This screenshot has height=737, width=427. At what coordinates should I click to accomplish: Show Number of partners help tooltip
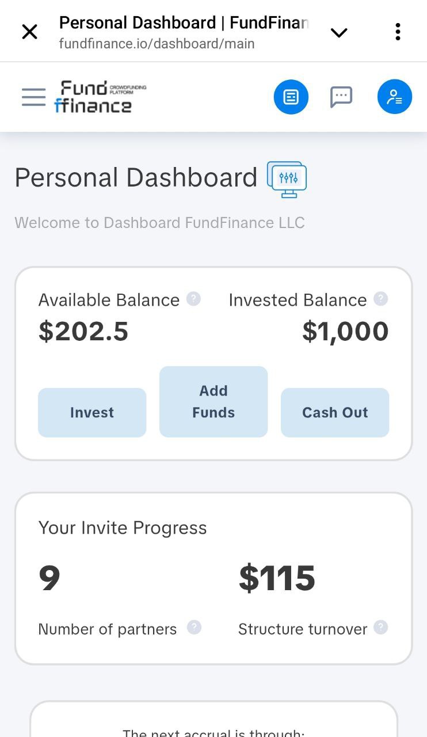point(195,627)
